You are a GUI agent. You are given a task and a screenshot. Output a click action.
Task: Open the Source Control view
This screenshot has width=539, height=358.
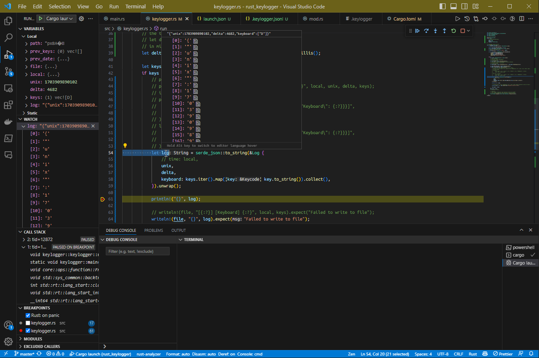click(x=9, y=71)
